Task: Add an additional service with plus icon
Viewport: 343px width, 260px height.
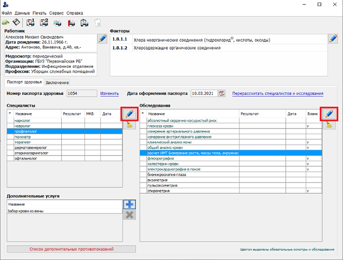Action: coord(129,204)
